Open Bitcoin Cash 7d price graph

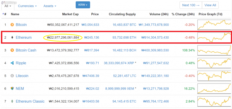coord(214,50)
